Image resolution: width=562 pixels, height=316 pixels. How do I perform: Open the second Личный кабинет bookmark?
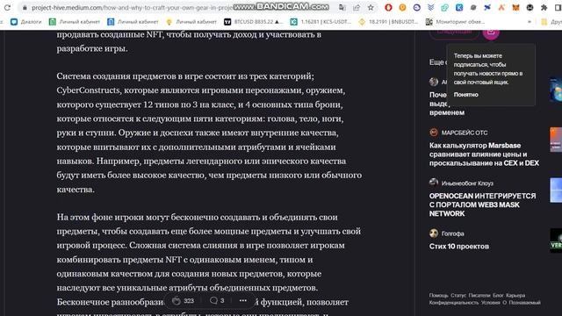pos(133,22)
